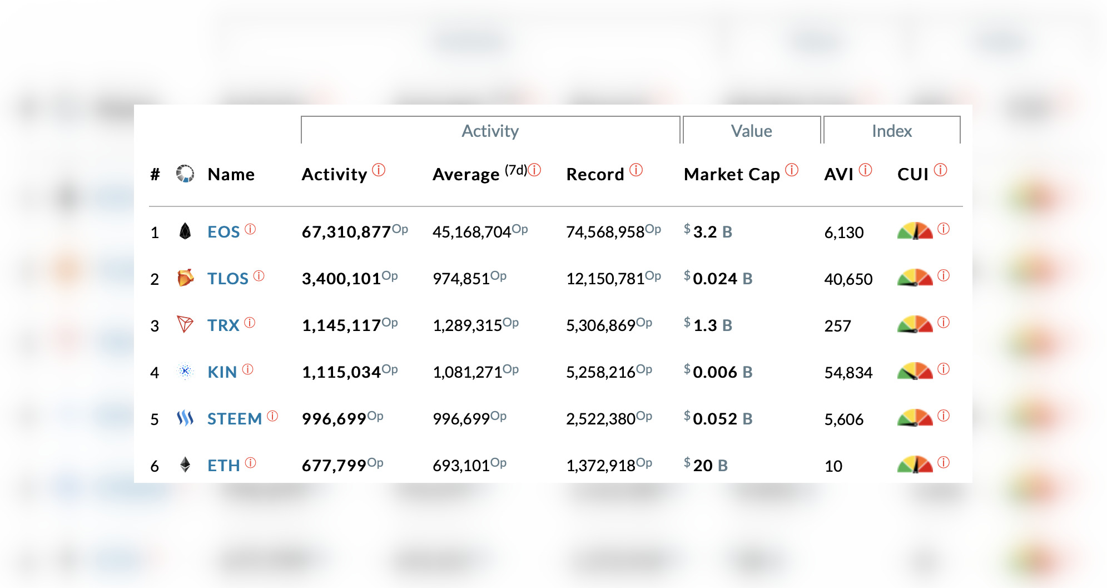The image size is (1107, 588).
Task: Show info icon beside KIN name
Action: (x=248, y=369)
